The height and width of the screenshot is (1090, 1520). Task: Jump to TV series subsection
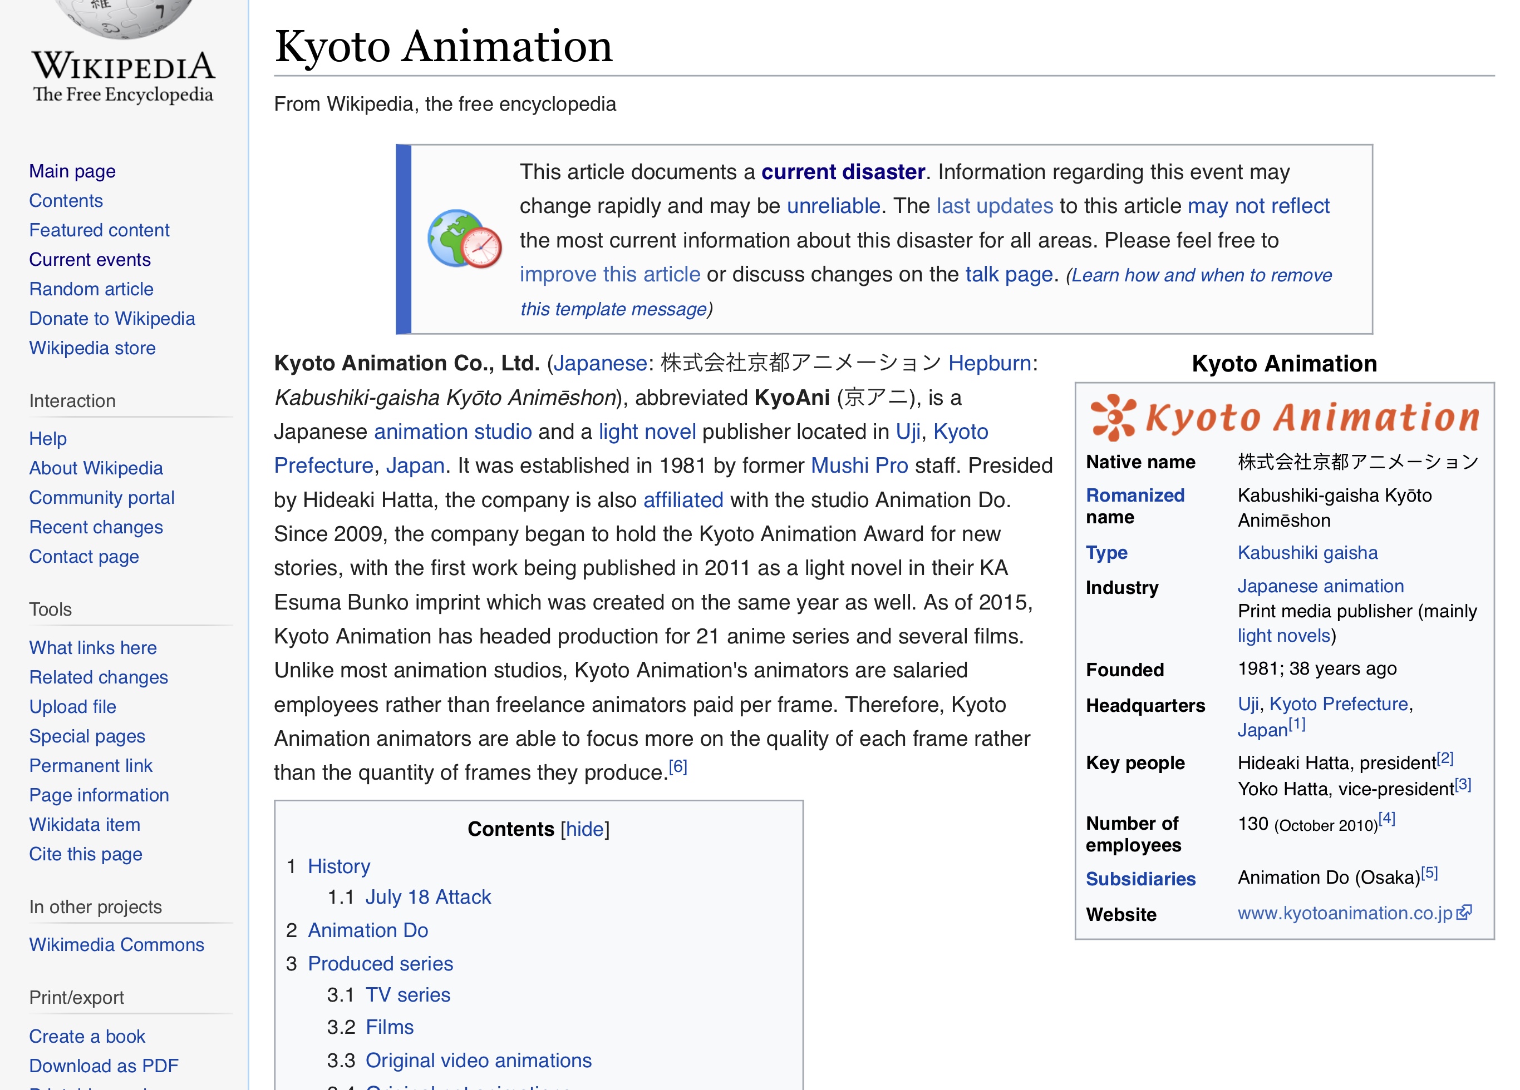[x=407, y=995]
